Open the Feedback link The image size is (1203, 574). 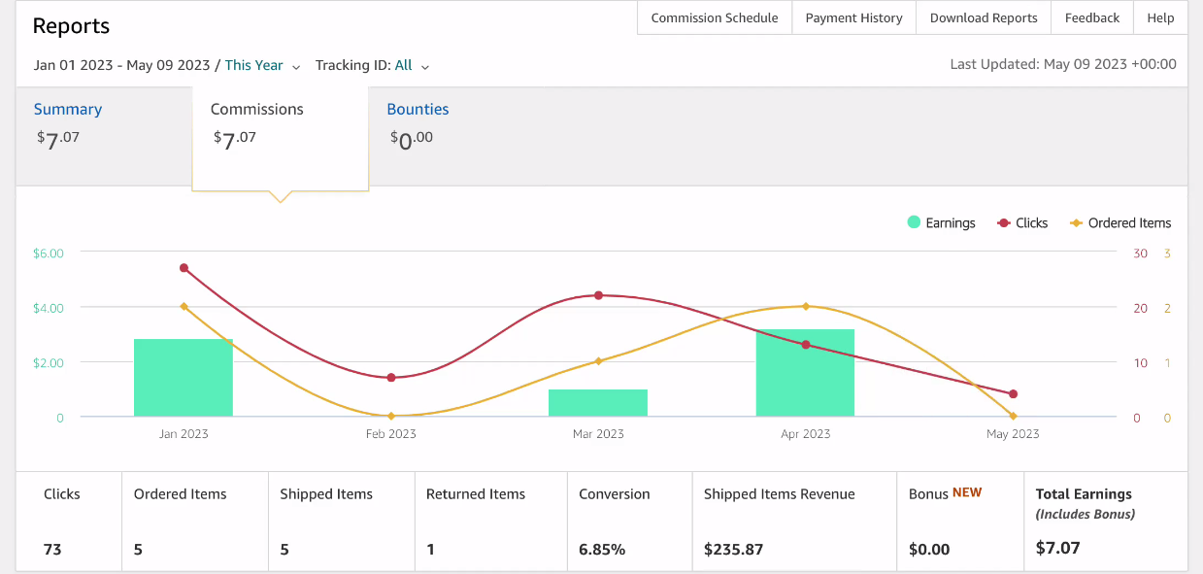[1092, 17]
